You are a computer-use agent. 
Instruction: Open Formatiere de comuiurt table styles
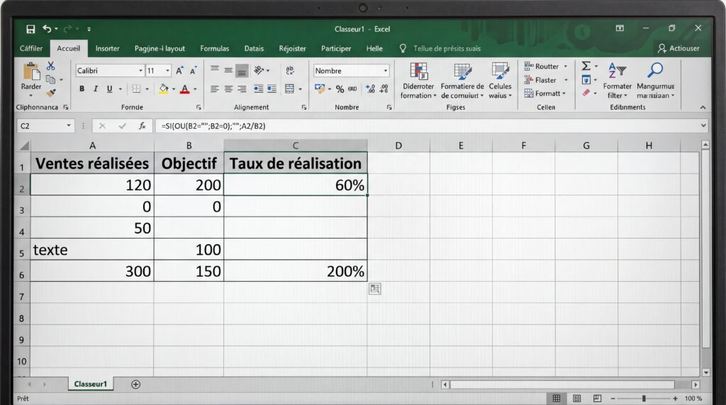tap(462, 81)
